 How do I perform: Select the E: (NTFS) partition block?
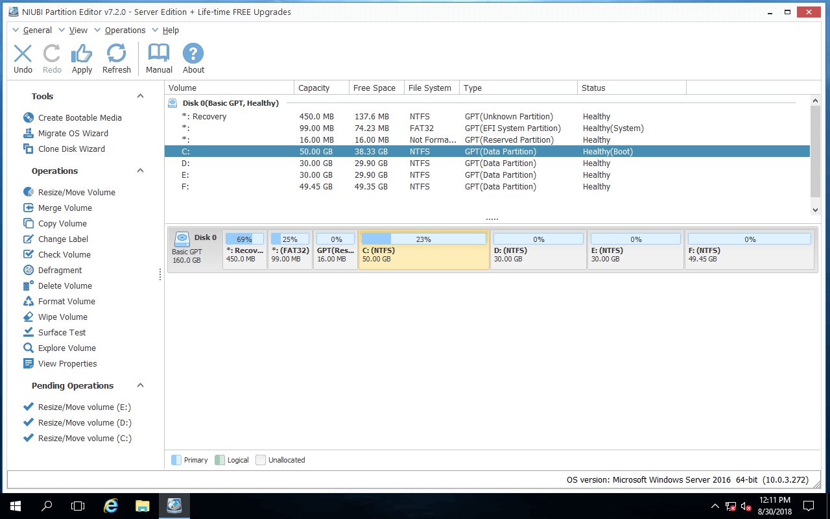tap(635, 250)
